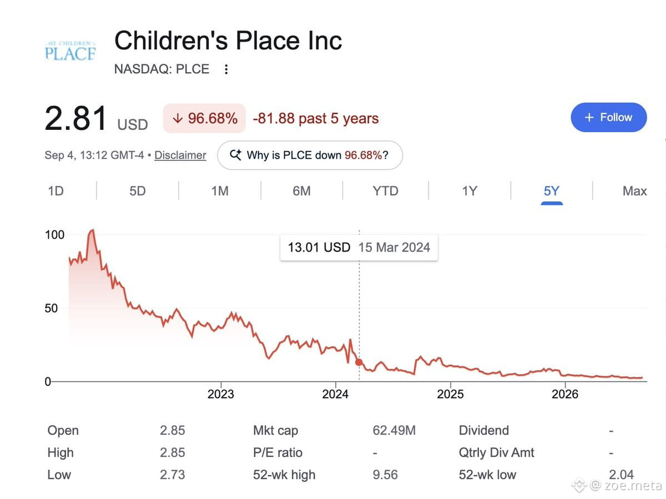Select the 5D time range tab
Image resolution: width=666 pixels, height=499 pixels.
(x=138, y=191)
